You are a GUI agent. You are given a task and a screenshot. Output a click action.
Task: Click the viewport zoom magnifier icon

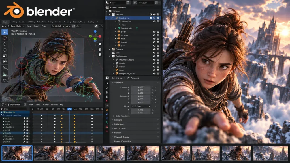100,44
